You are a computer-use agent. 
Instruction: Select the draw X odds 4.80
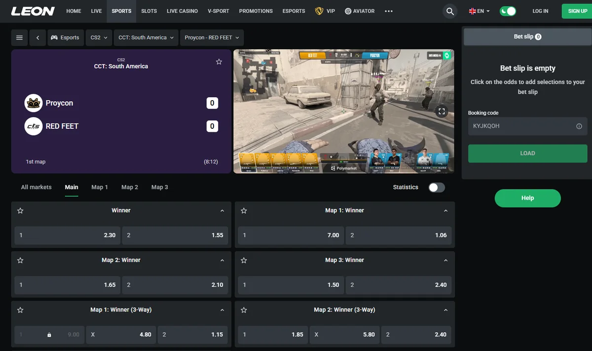(121, 335)
